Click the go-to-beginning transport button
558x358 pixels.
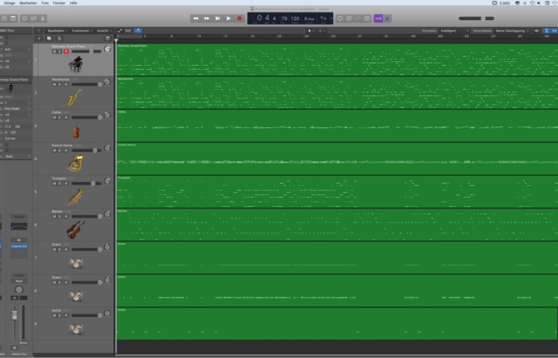[x=218, y=18]
